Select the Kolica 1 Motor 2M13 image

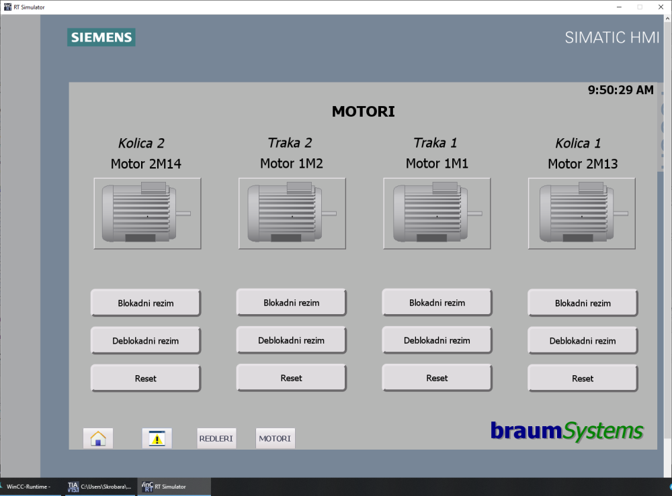(582, 213)
